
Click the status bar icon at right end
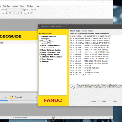pos(110,118)
